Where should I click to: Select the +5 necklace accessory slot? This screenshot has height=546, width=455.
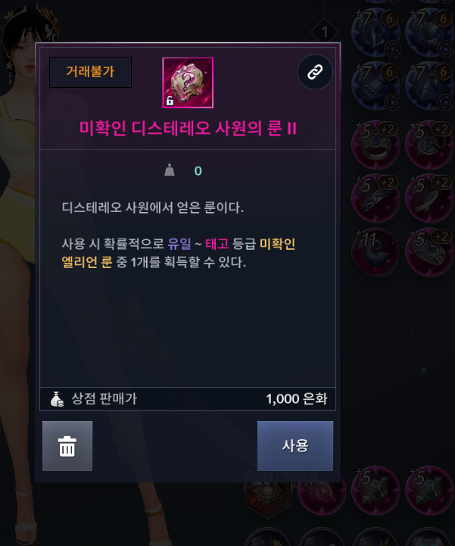430,145
